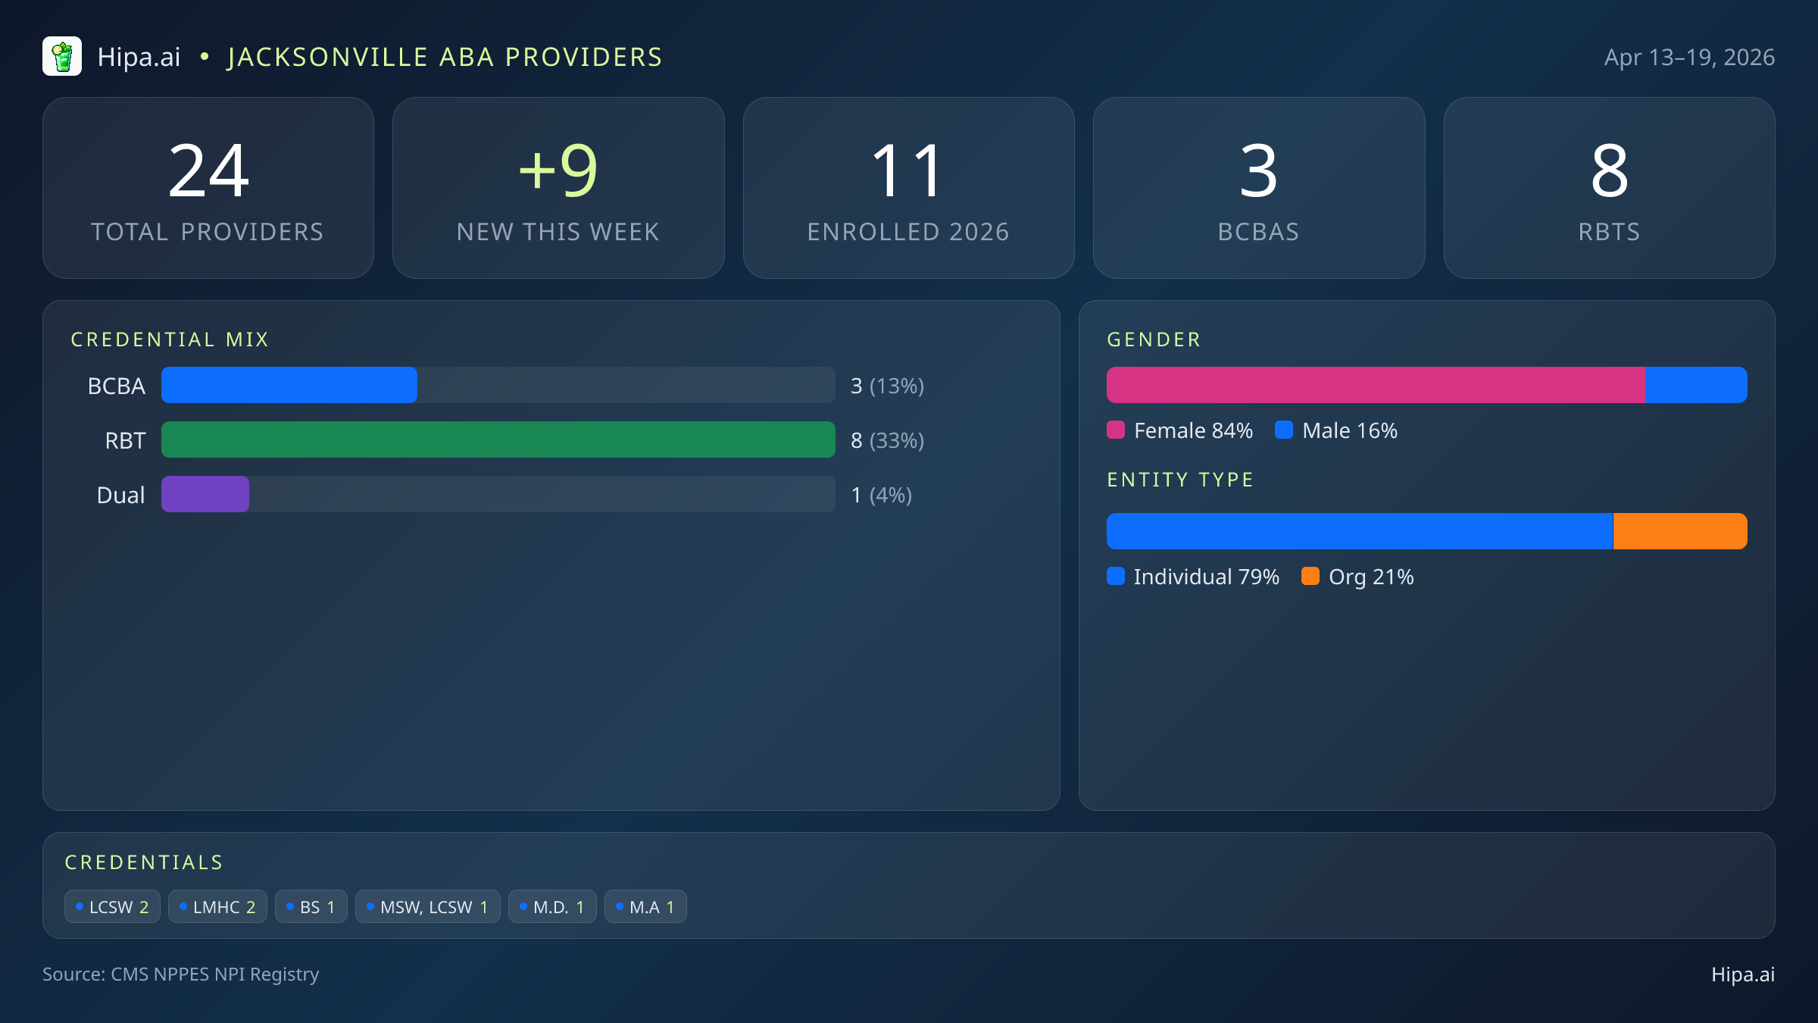Image resolution: width=1818 pixels, height=1023 pixels.
Task: Click the orange Org legend swatch
Action: 1310,577
